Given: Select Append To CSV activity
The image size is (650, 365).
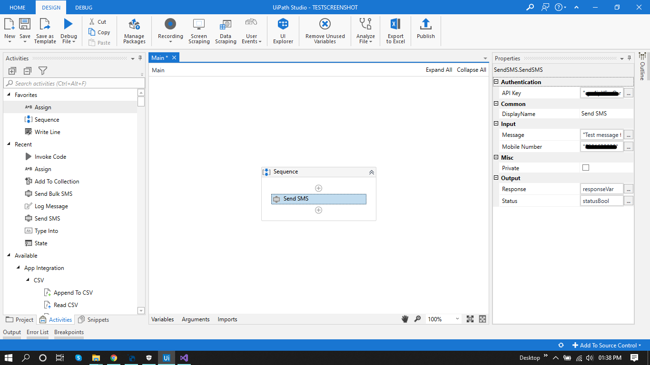Looking at the screenshot, I should click(x=68, y=293).
